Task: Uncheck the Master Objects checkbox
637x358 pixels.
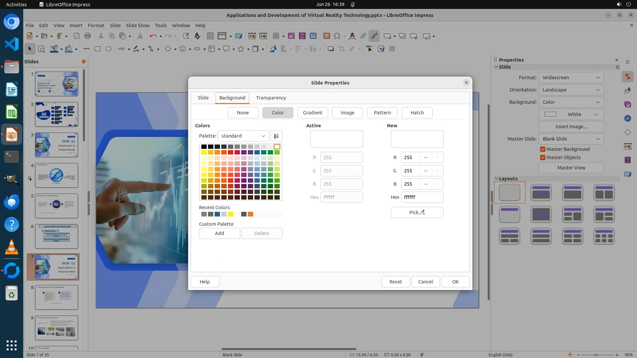Action: click(x=543, y=157)
